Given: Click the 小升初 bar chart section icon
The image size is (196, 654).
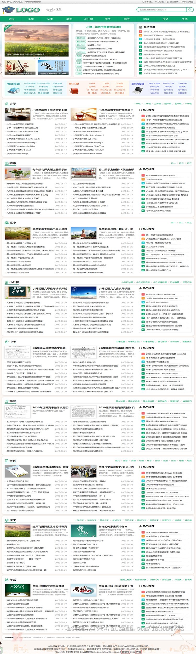Looking at the screenshot, I should 7,282.
